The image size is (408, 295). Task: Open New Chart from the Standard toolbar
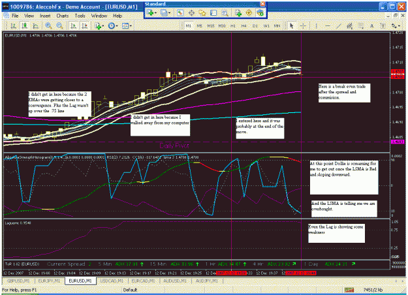click(150, 12)
